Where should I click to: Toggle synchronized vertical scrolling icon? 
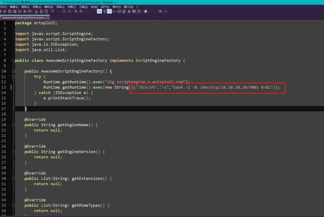tap(88, 12)
